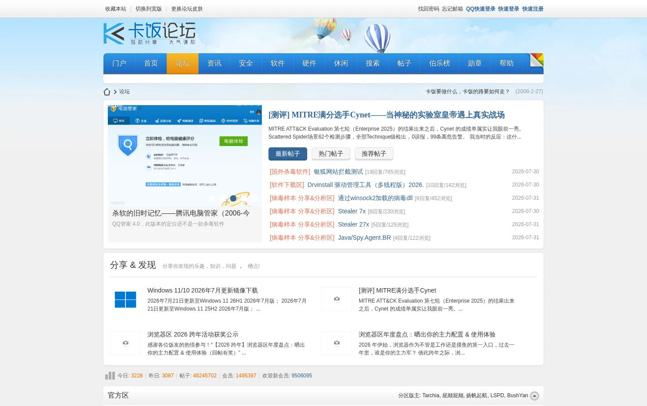Open the colorful corner icon in navbar
Viewport: 647px width, 406px height.
coord(537,60)
